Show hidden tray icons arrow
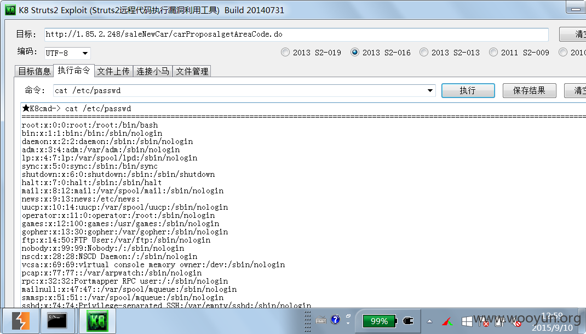This screenshot has height=334, width=586. click(430, 321)
